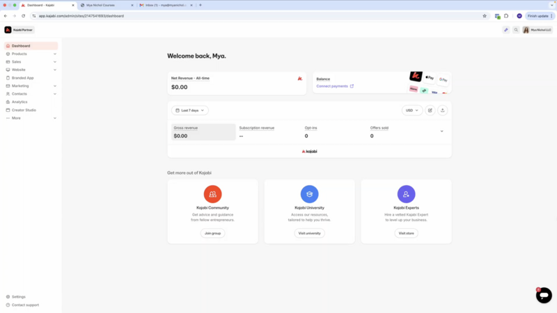The height and width of the screenshot is (313, 557).
Task: Switch to the Gmail Inbox tab
Action: [164, 6]
